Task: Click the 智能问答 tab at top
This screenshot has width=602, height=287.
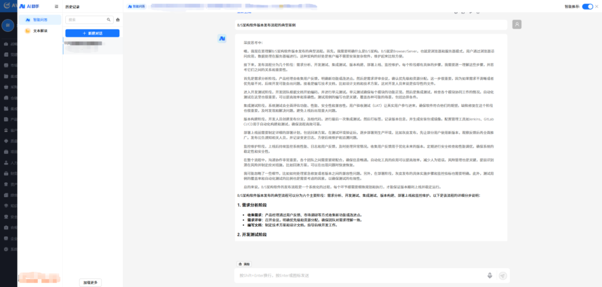Action: (135, 7)
